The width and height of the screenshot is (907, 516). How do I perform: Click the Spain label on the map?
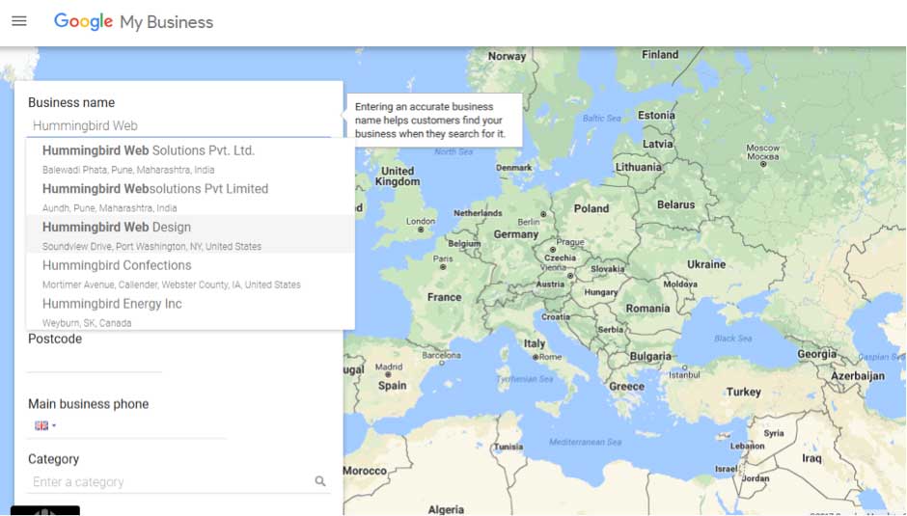[392, 386]
